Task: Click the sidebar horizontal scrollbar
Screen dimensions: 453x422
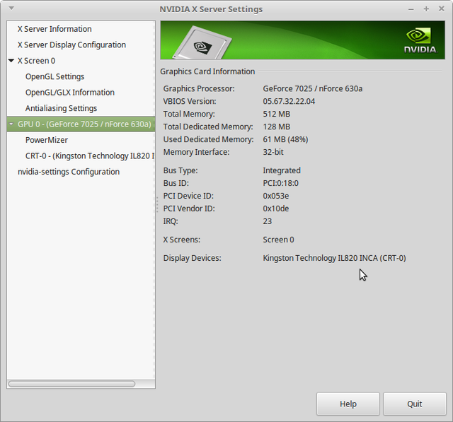Action: 71,384
